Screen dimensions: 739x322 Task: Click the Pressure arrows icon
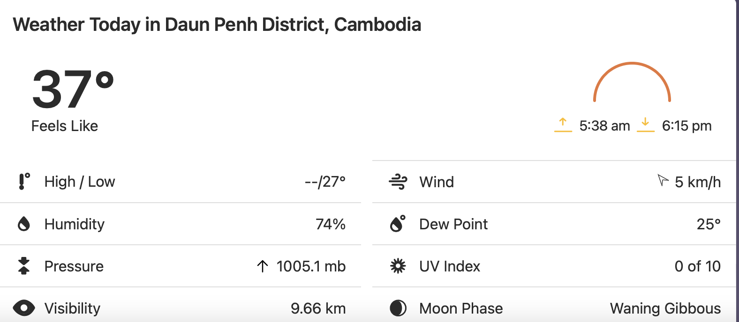tap(24, 266)
